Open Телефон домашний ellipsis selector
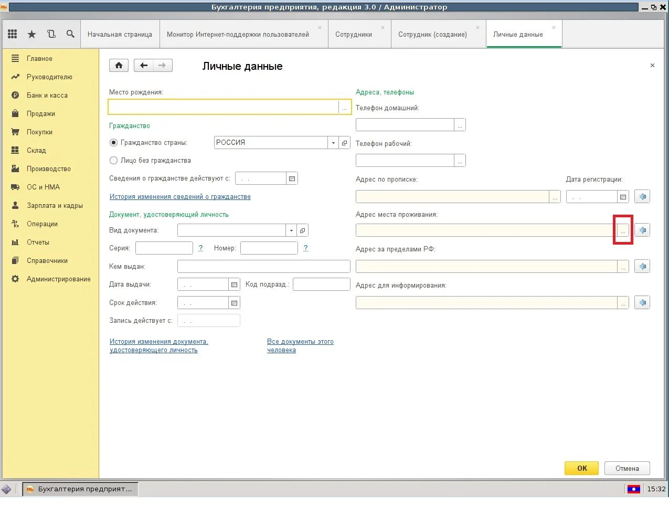 point(460,125)
